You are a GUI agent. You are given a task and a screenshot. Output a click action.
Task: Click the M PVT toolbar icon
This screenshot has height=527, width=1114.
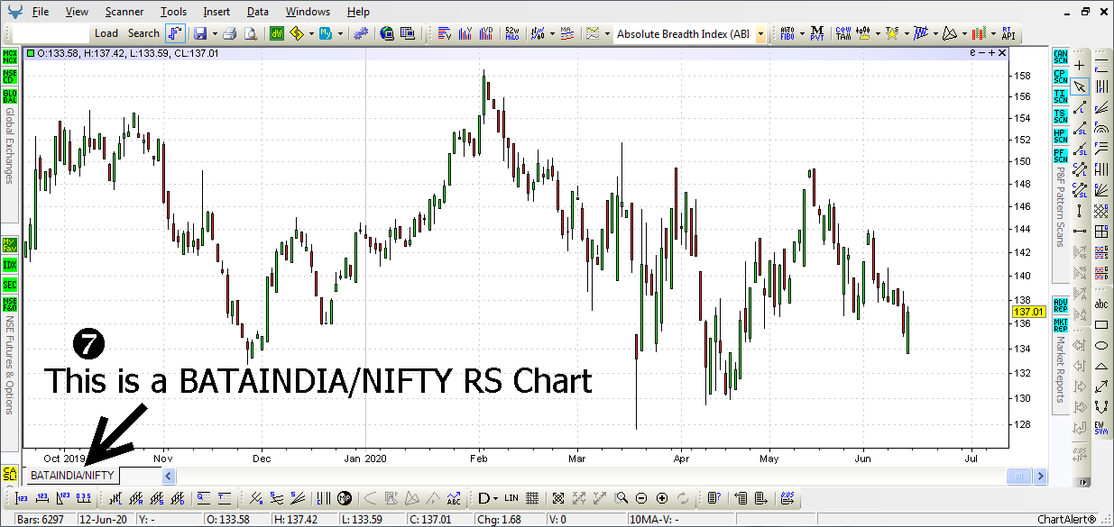(x=816, y=33)
